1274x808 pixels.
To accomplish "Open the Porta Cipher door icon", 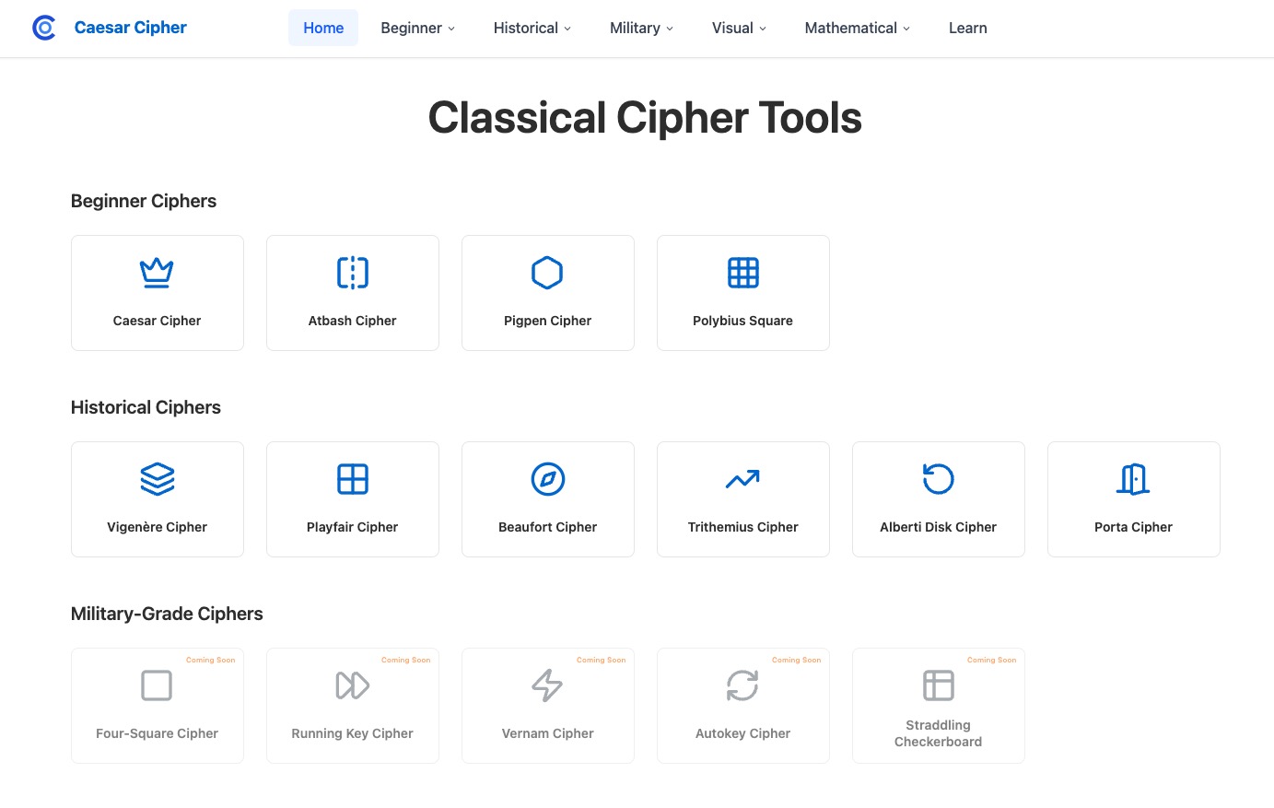I will [x=1133, y=479].
